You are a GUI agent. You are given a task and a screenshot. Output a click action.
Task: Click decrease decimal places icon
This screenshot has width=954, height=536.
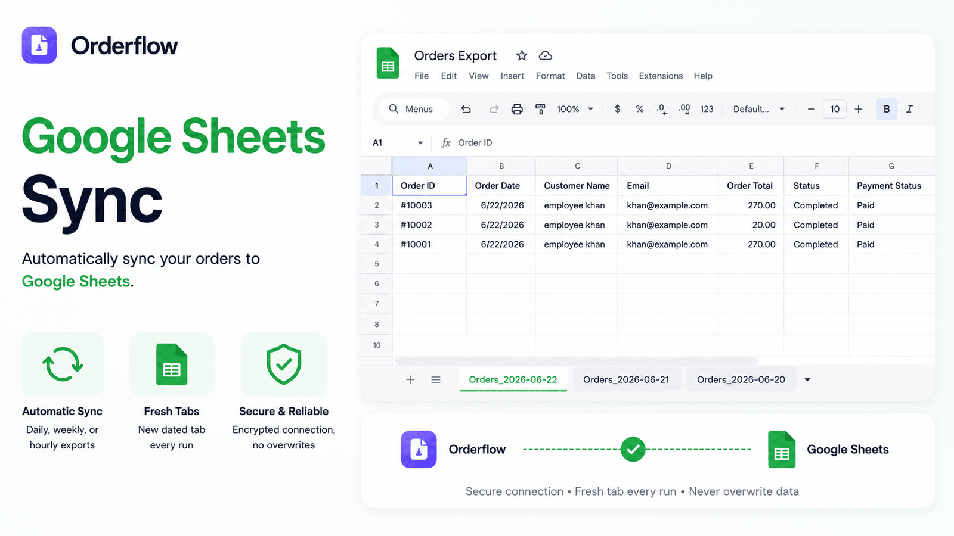coord(662,109)
